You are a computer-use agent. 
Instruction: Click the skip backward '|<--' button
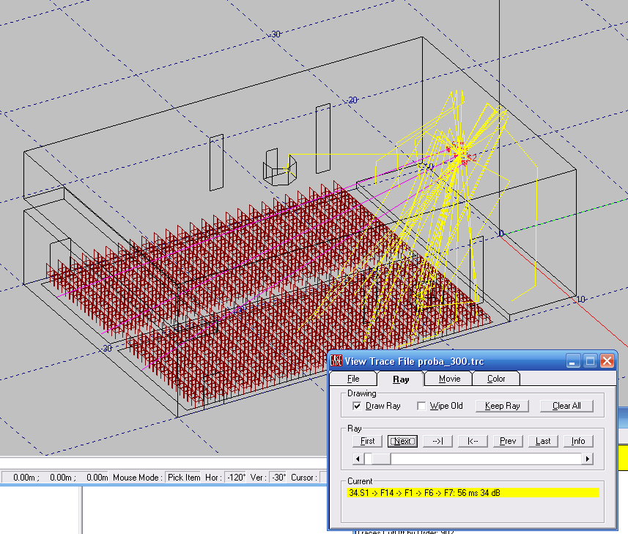(473, 441)
